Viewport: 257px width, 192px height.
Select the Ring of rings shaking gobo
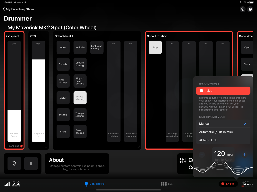point(80,81)
